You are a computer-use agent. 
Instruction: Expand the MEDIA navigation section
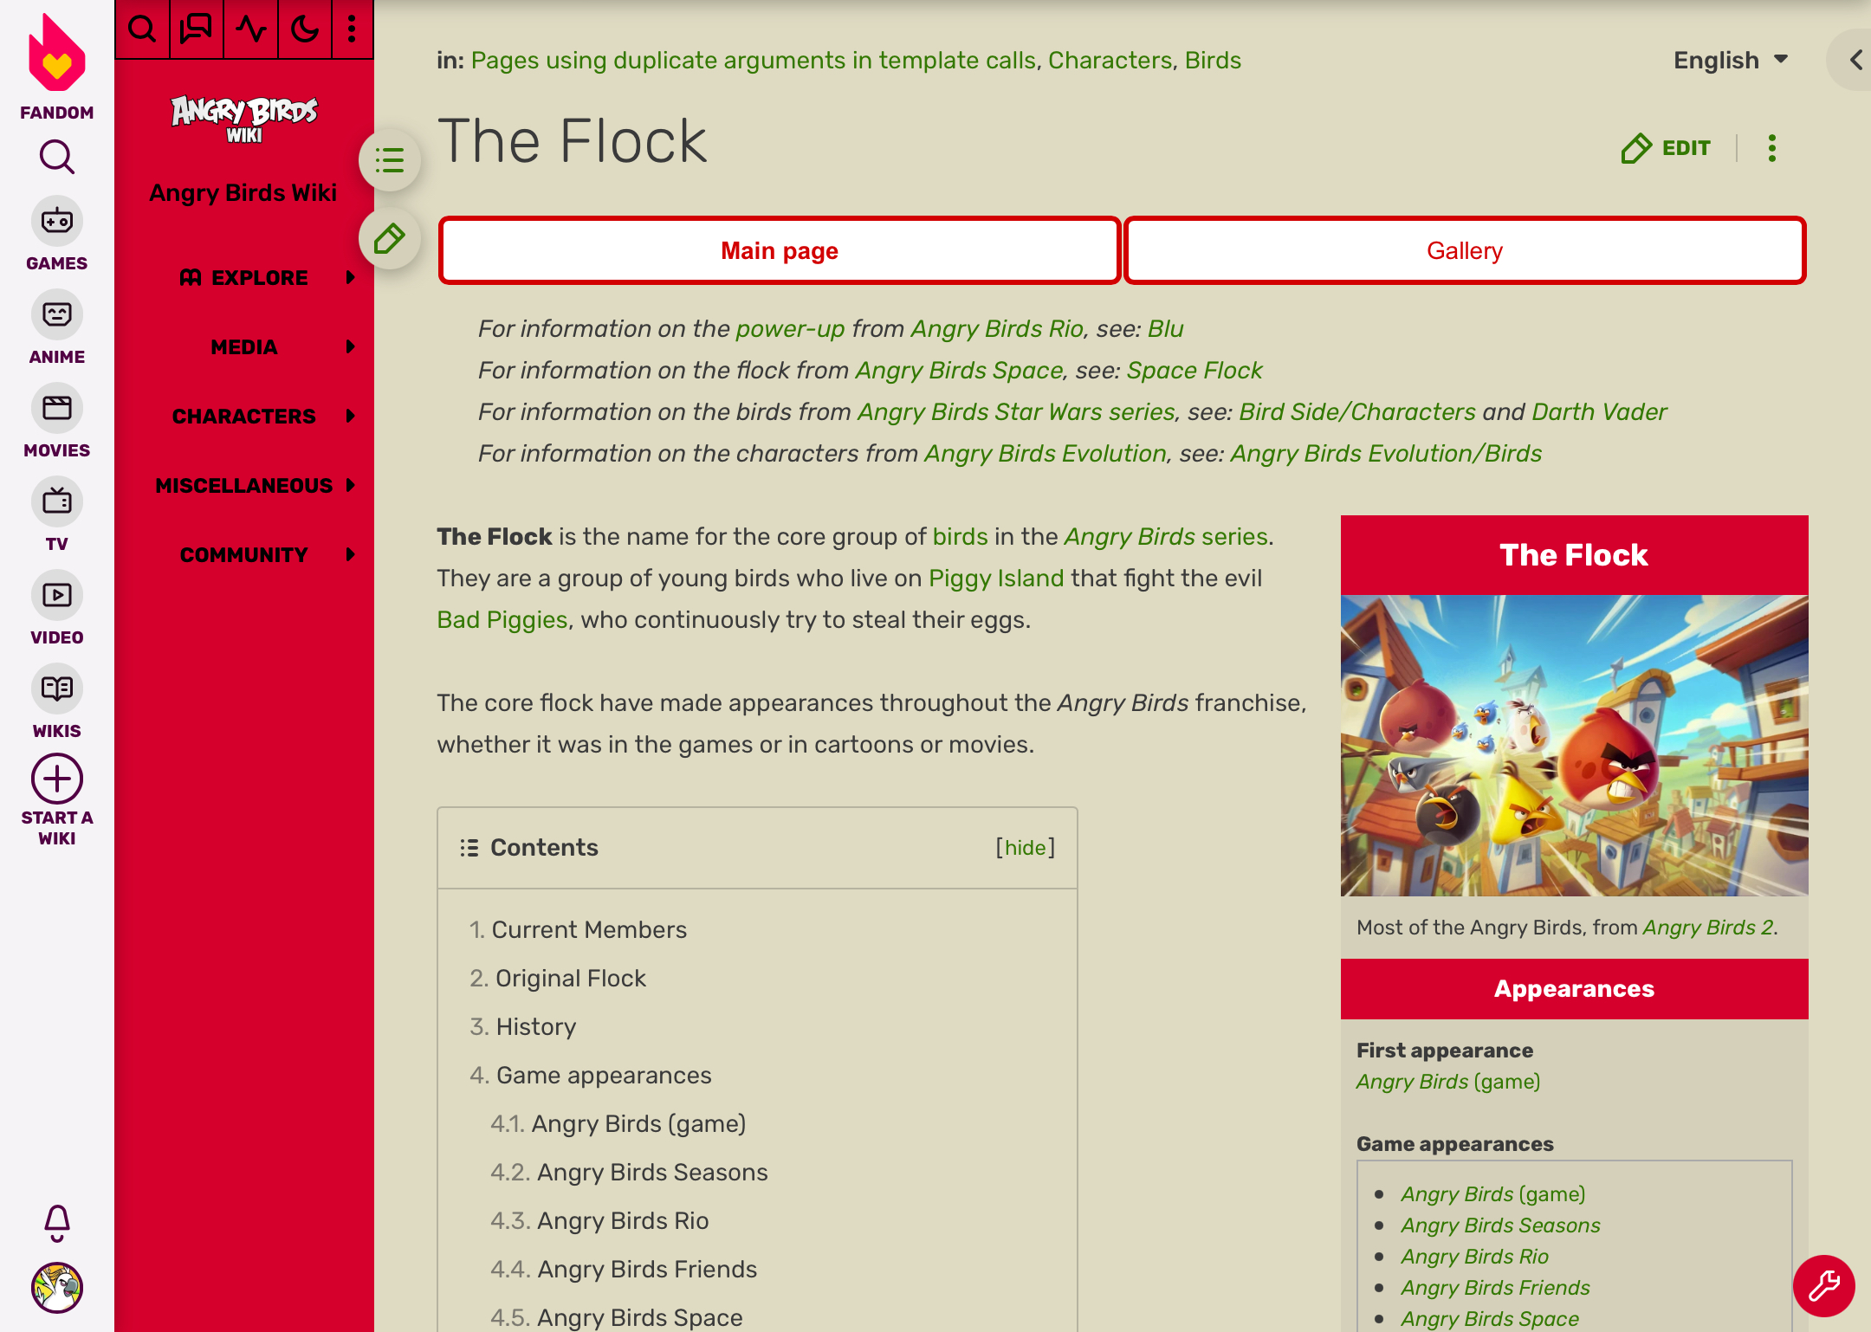coord(243,347)
